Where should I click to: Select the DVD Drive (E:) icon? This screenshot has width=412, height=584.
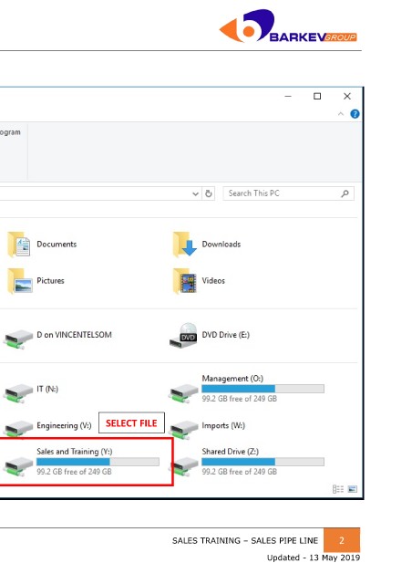pos(183,336)
